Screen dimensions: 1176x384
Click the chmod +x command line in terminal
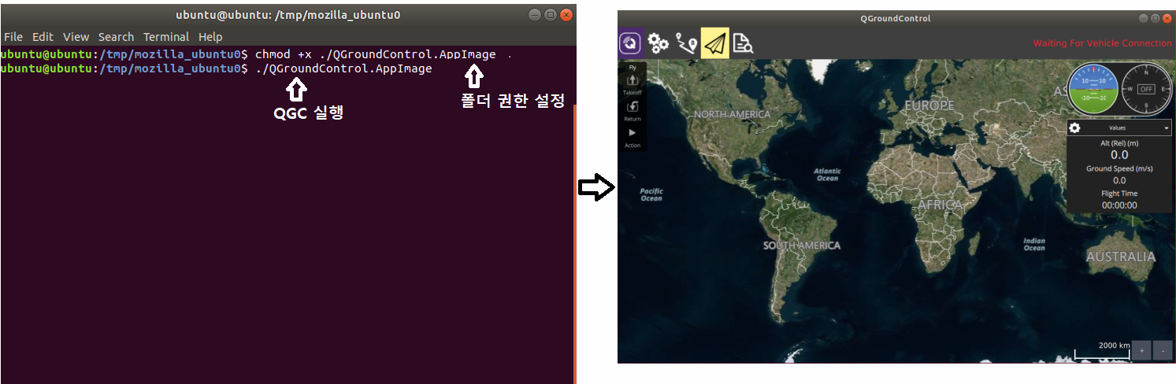coord(376,54)
